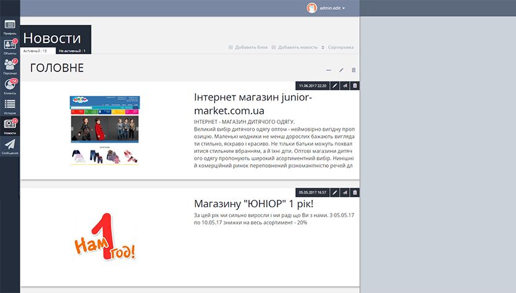This screenshot has height=293, width=516.
Task: Click the Нам 1 год! image
Action: click(x=104, y=236)
